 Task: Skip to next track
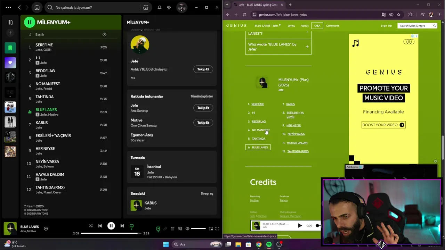(122, 226)
